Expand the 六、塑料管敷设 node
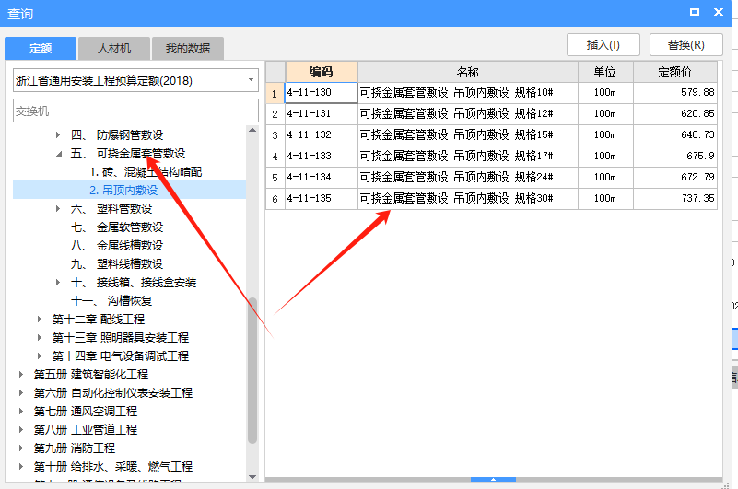The width and height of the screenshot is (738, 489). (58, 208)
